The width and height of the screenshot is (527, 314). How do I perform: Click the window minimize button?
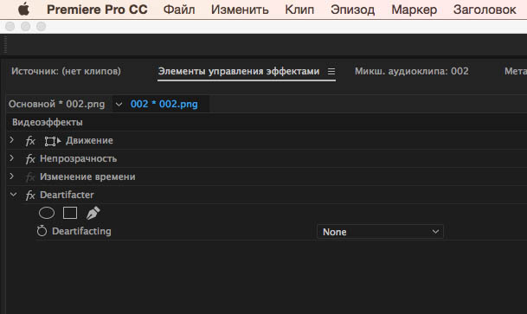26,26
